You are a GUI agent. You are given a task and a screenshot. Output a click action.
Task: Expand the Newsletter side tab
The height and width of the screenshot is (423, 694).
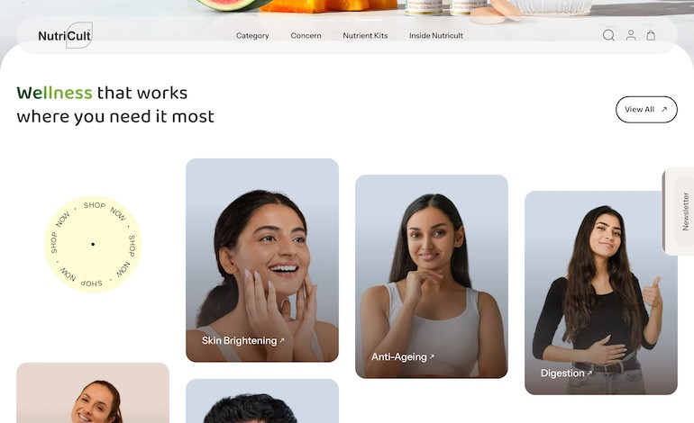coord(680,211)
